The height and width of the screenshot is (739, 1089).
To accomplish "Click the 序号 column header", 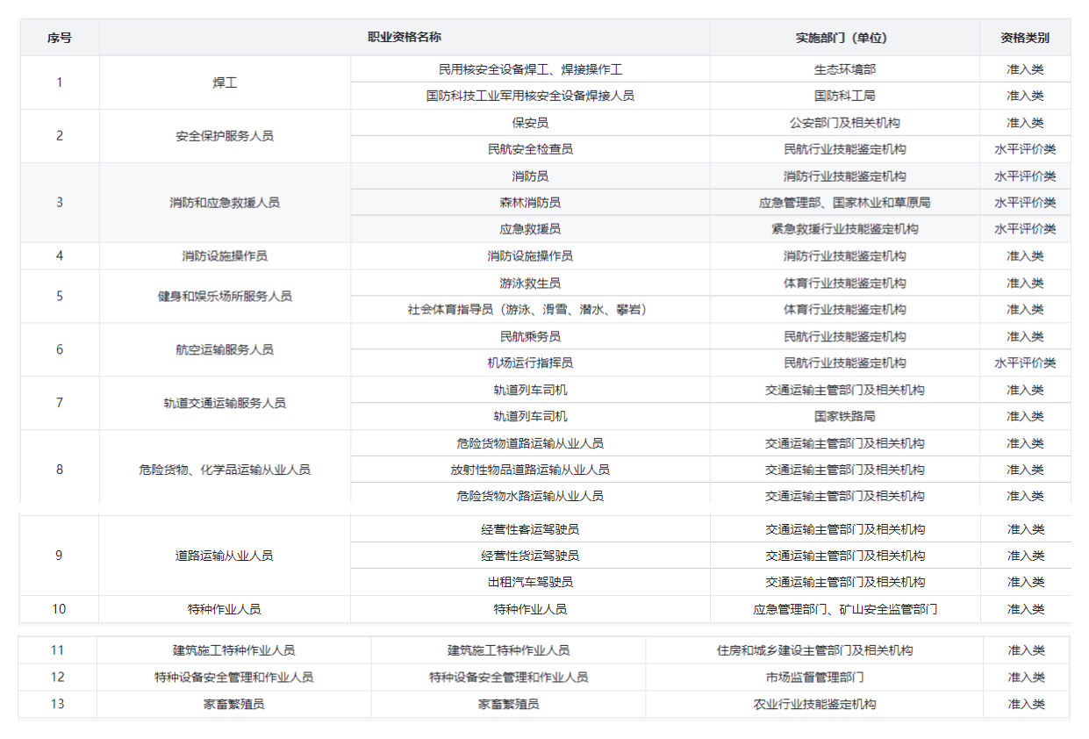I will point(60,38).
